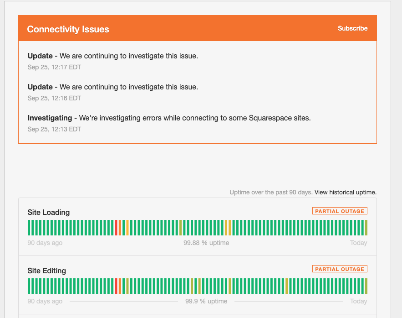Click the first green bar in Site Loading chart
402x318 pixels.
tap(29, 228)
